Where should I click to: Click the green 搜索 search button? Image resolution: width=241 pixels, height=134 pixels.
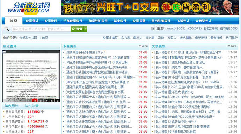77,29
